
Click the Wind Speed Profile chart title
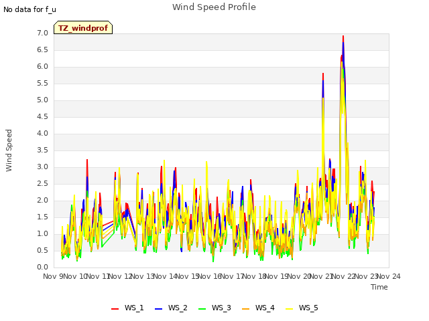[214, 7]
